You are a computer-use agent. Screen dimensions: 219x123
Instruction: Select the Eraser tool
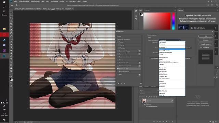11,44
